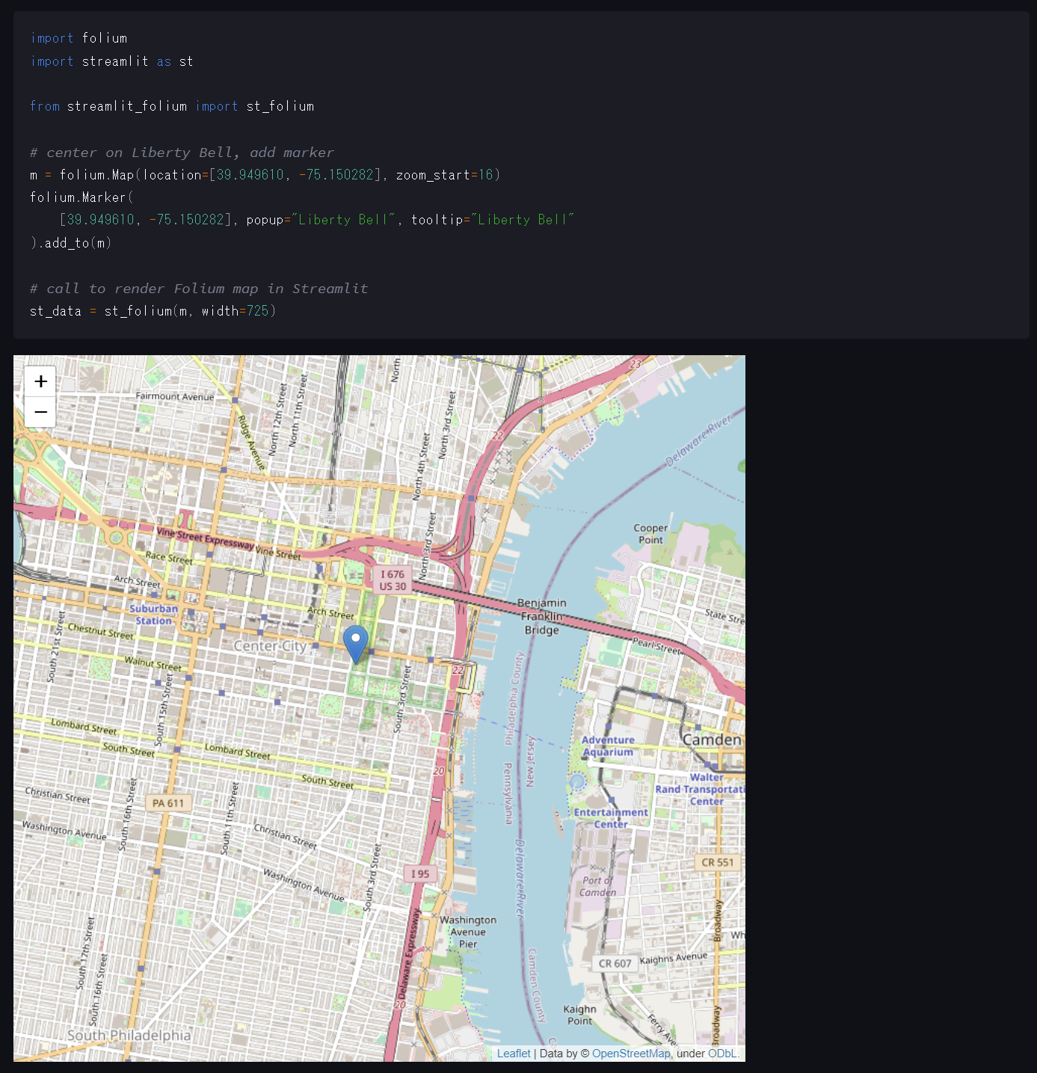Click the 'import streamlit as st' line

click(111, 61)
